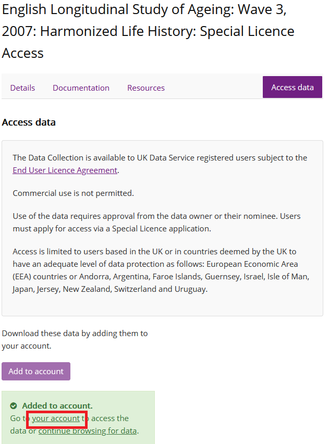Click the 'Added to account.' confirmation text
Viewport: 329px width, 444px height.
click(57, 406)
